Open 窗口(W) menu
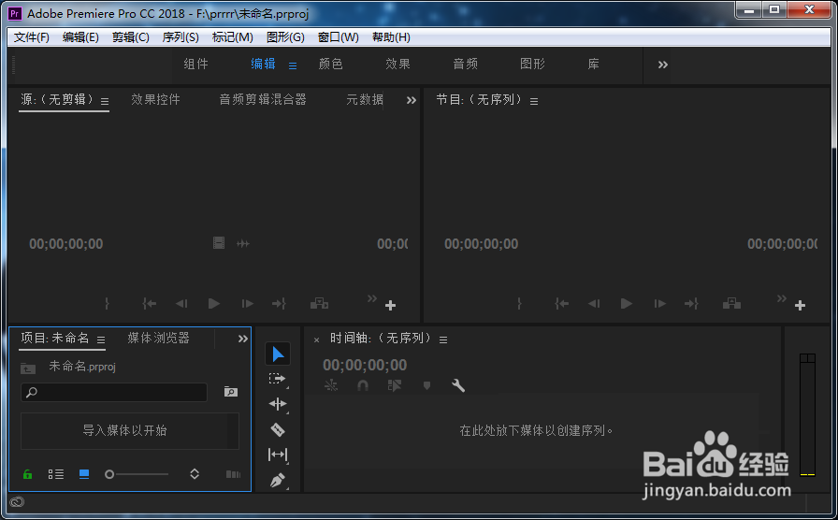 pyautogui.click(x=338, y=37)
